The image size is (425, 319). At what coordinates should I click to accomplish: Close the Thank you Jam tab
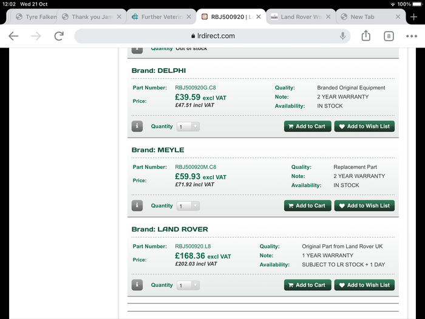pos(119,17)
